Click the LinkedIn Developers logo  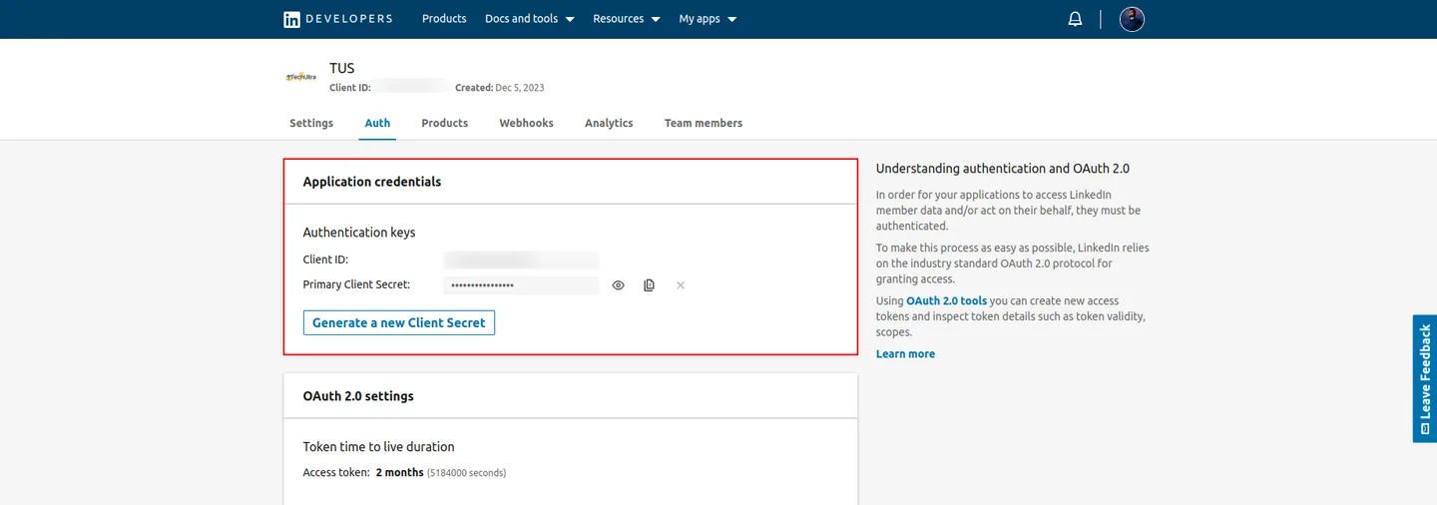[338, 19]
